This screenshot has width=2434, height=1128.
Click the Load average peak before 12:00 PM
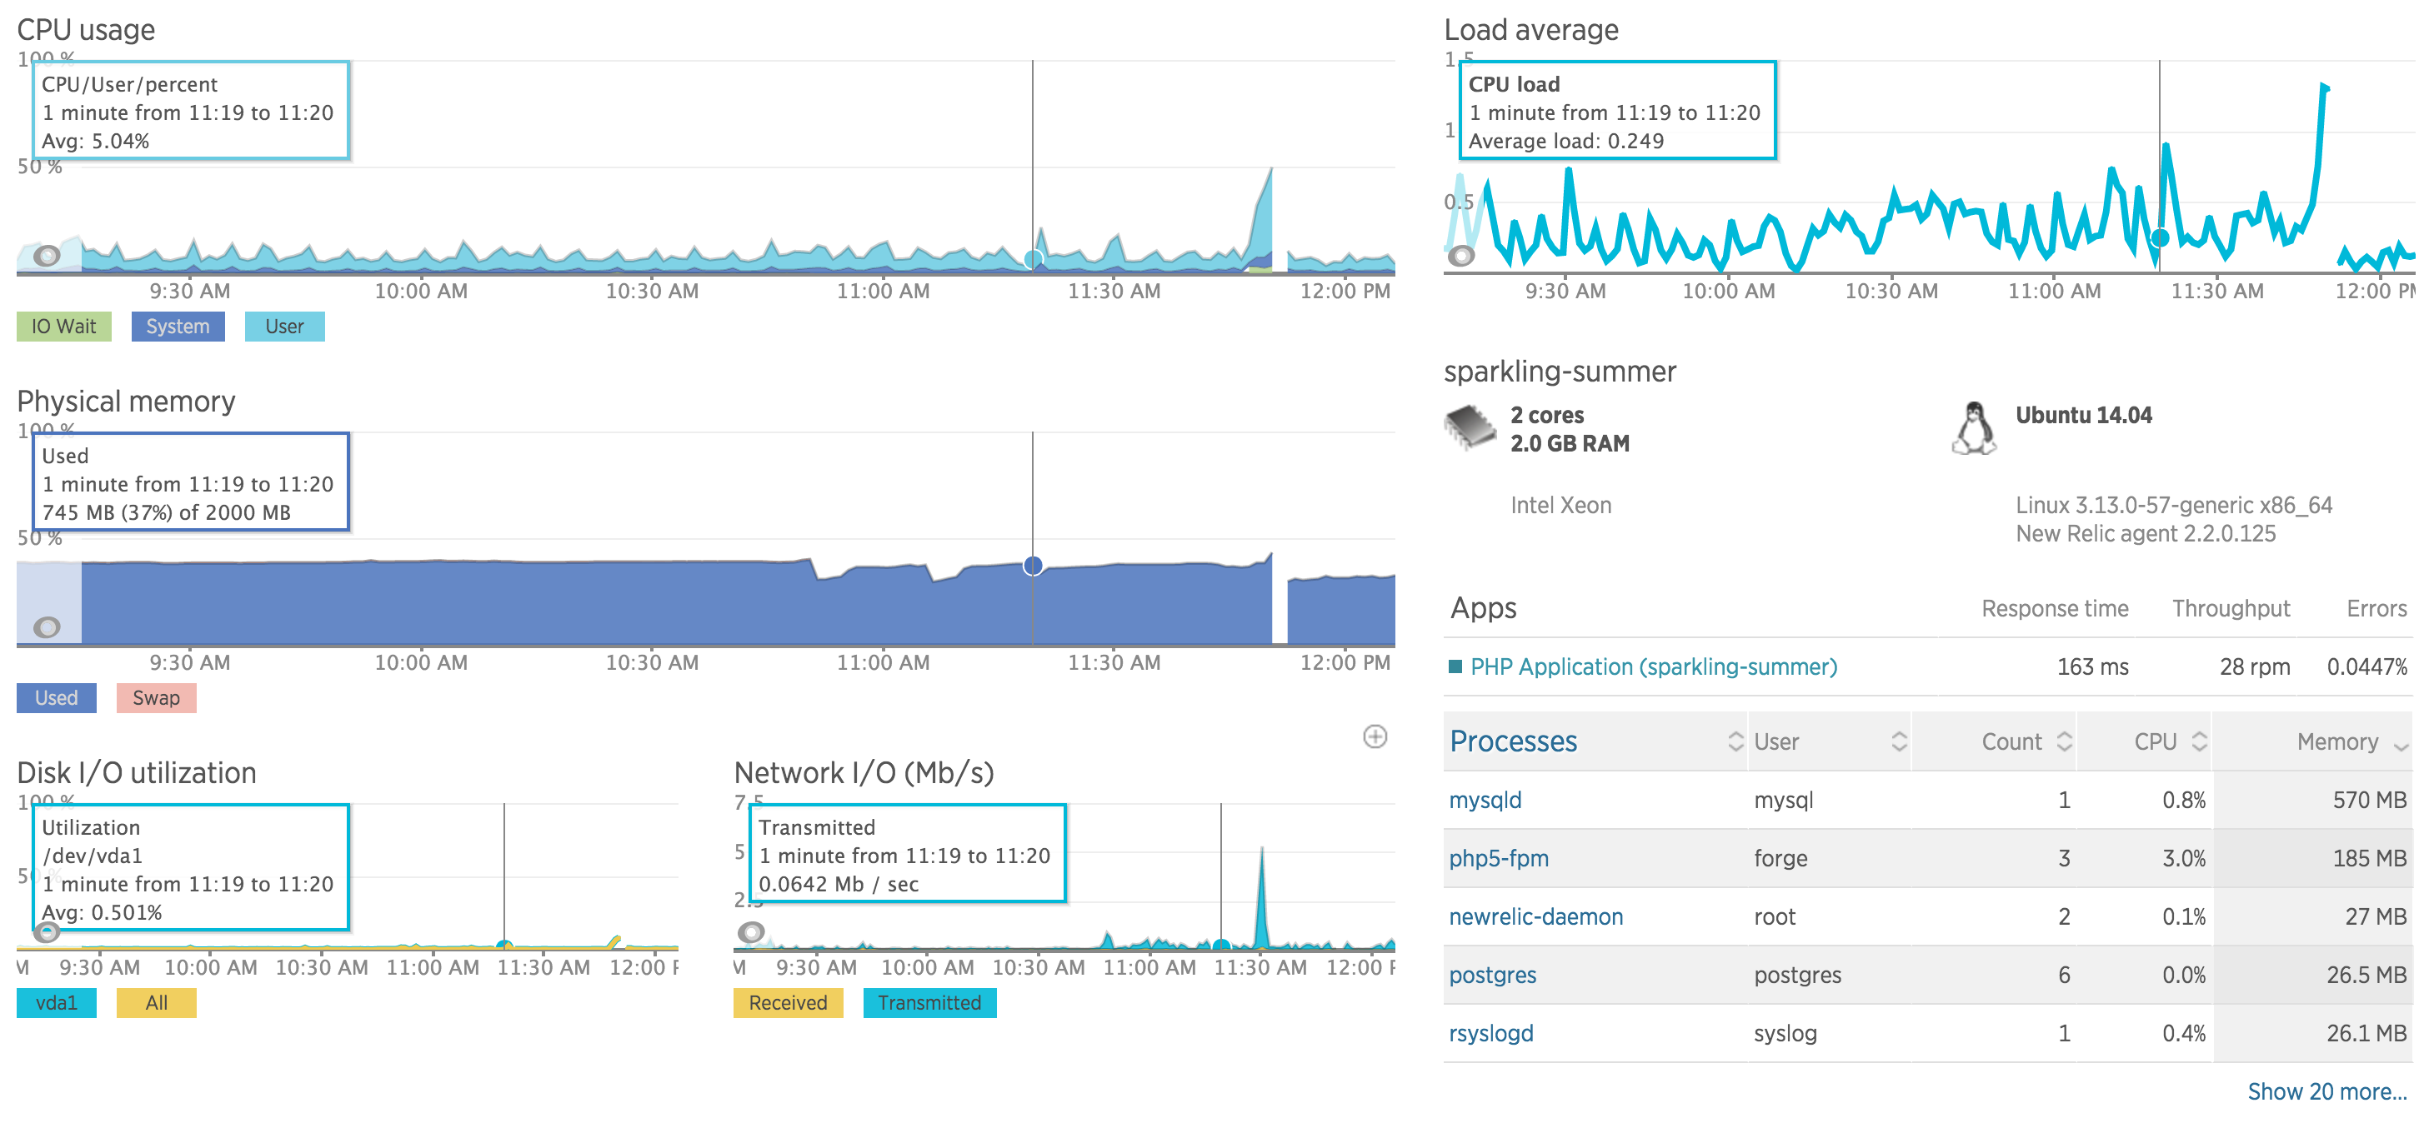coord(2323,89)
